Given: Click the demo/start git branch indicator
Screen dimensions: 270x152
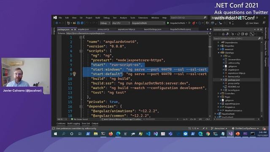Looking at the screenshot, I should (x=219, y=128).
